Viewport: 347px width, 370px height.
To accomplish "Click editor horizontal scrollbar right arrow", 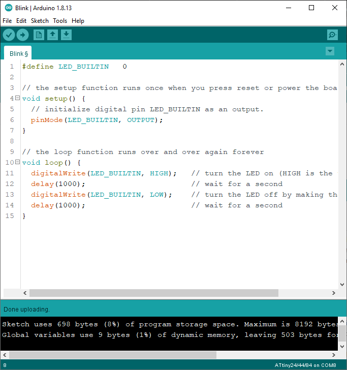I will tap(334, 293).
